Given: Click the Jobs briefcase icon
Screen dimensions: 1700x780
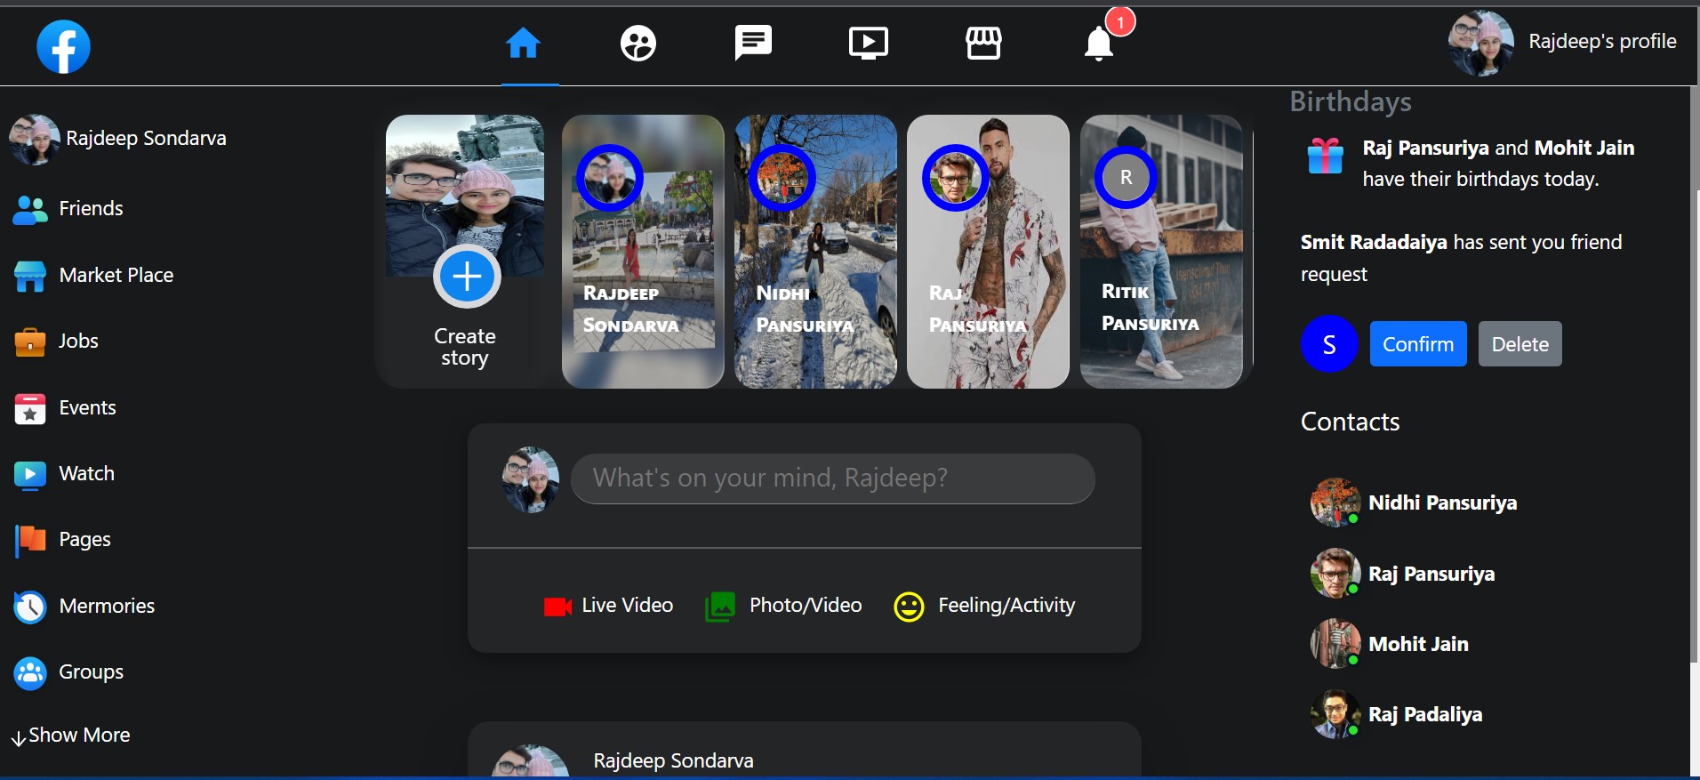Looking at the screenshot, I should coord(30,342).
